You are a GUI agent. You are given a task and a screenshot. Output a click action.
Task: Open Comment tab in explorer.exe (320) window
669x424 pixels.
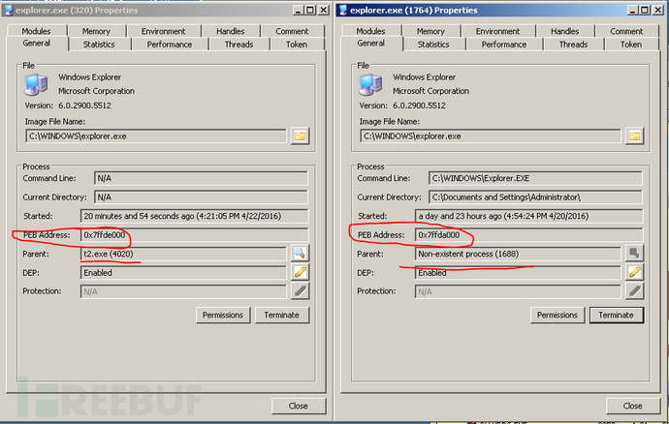tap(292, 31)
